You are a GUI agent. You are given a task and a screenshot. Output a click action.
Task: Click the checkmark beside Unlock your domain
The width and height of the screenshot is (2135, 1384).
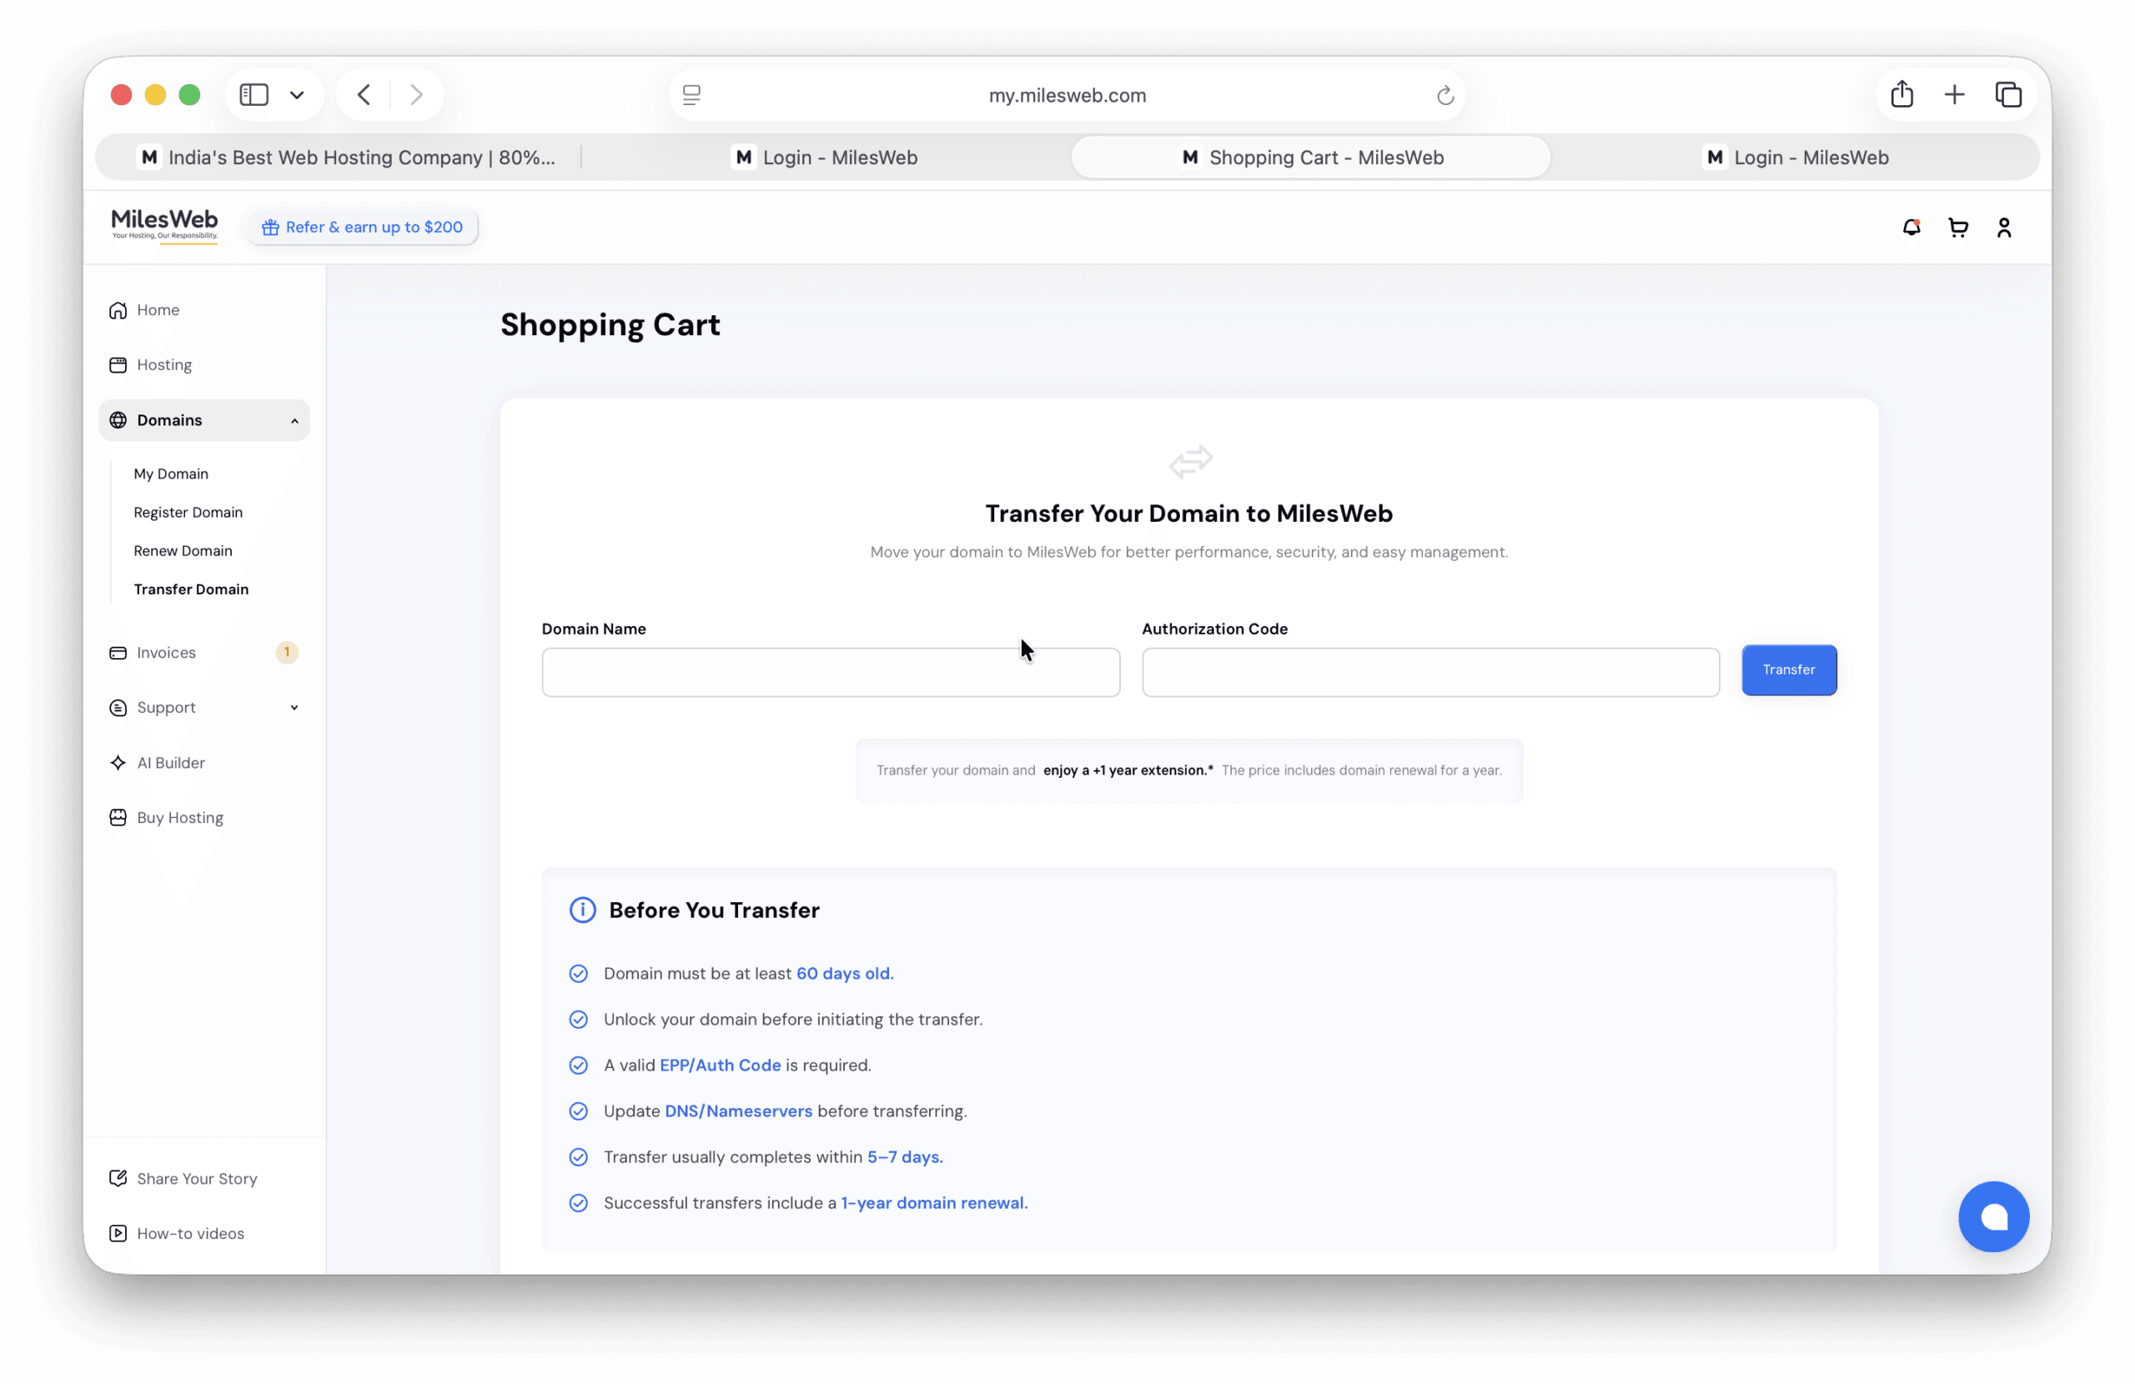pyautogui.click(x=579, y=1020)
